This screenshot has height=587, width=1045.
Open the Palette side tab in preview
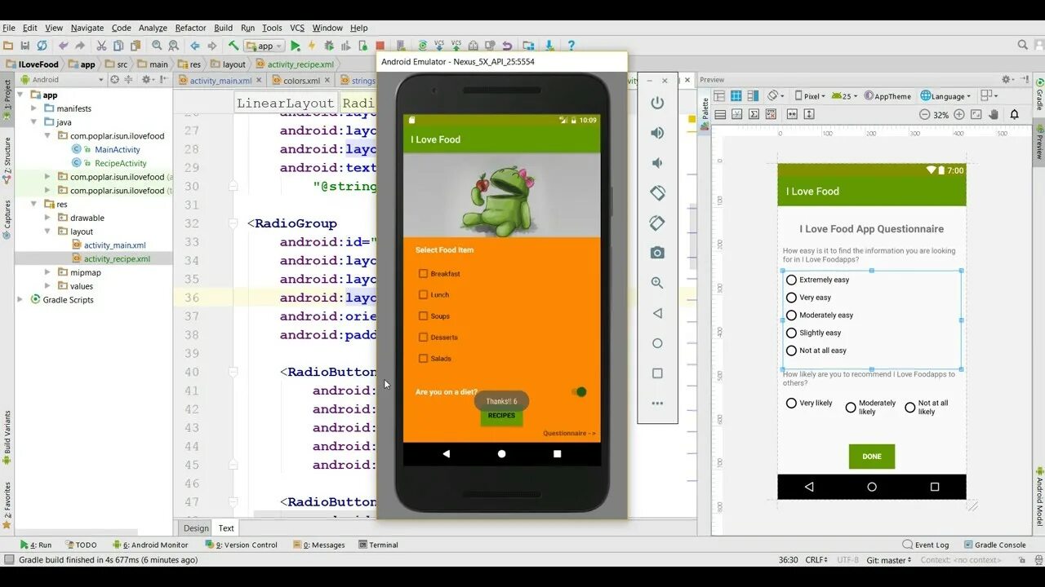coord(705,110)
